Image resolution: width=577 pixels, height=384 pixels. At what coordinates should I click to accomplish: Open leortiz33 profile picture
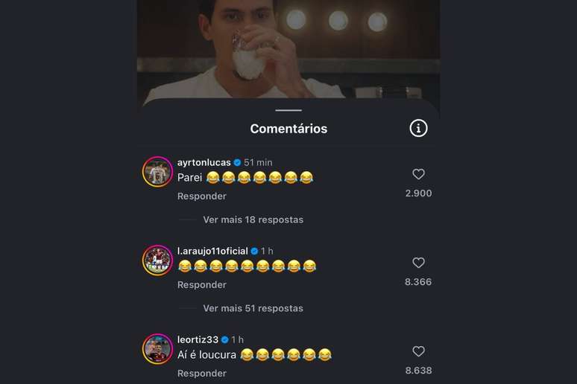pos(158,349)
